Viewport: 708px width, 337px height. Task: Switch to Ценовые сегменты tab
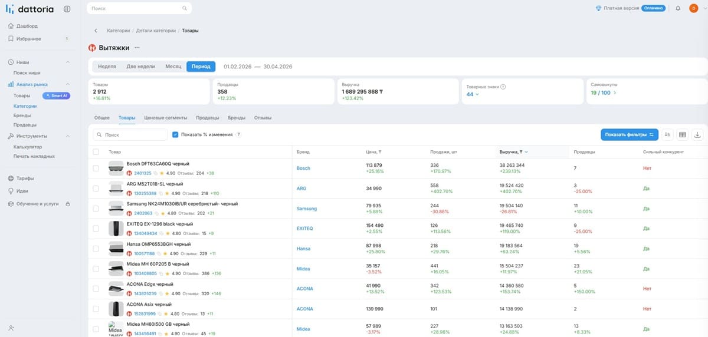coord(165,118)
